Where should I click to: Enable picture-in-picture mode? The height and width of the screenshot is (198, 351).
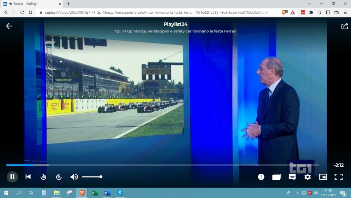(323, 177)
